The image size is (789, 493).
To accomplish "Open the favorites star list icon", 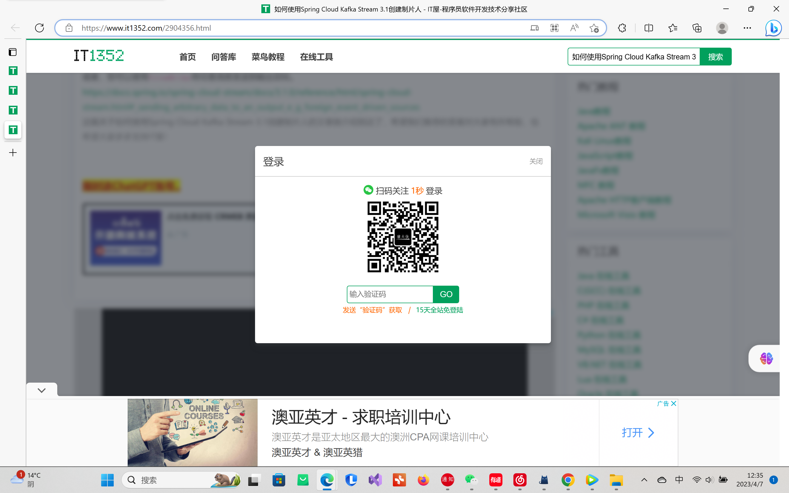I will point(673,28).
